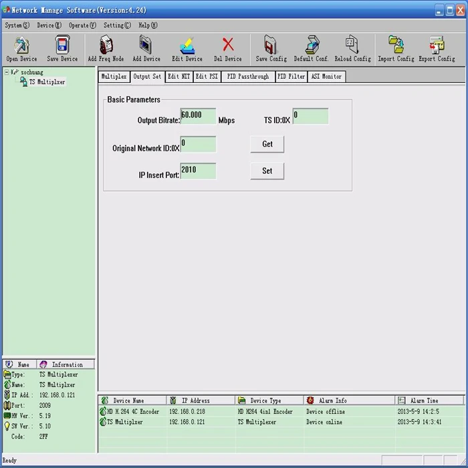Image resolution: width=468 pixels, height=468 pixels.
Task: Switch to the Edit PSI tab
Action: pos(207,76)
